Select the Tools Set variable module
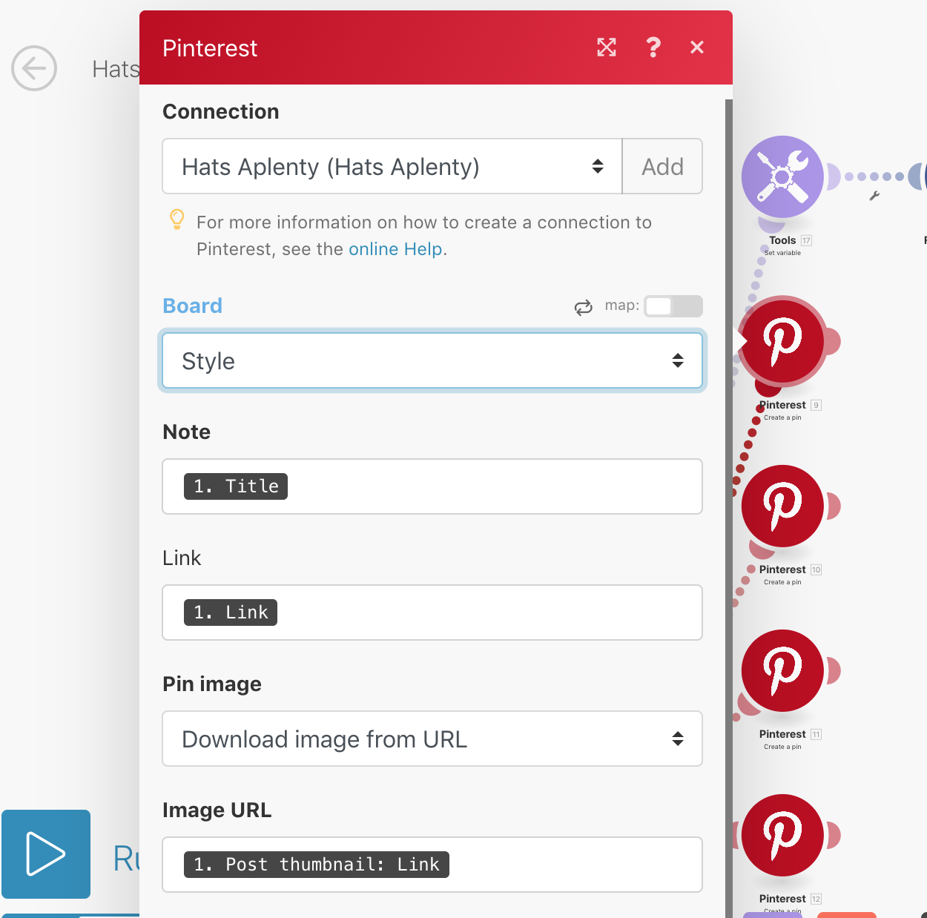The width and height of the screenshot is (927, 918). pos(782,176)
